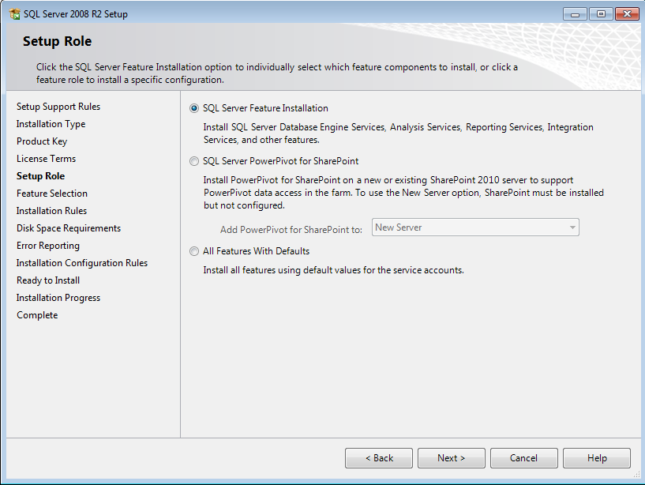Viewport: 645px width, 485px height.
Task: Open Help for the setup wizard
Action: click(x=597, y=458)
